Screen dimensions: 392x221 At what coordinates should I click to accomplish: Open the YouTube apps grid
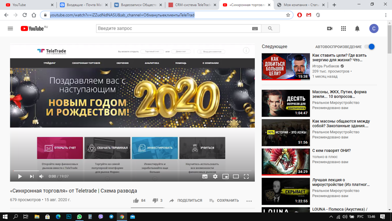click(343, 28)
